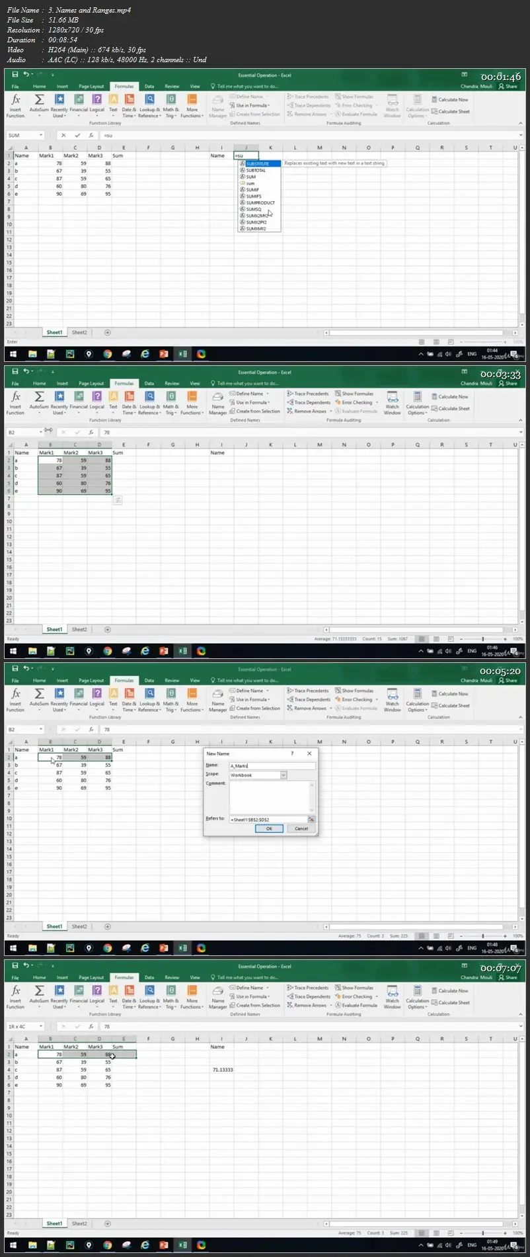Screen dimensions: 530x1257
Task: Click Trace Precedents in the 00:03:33 frame
Action: click(x=308, y=394)
